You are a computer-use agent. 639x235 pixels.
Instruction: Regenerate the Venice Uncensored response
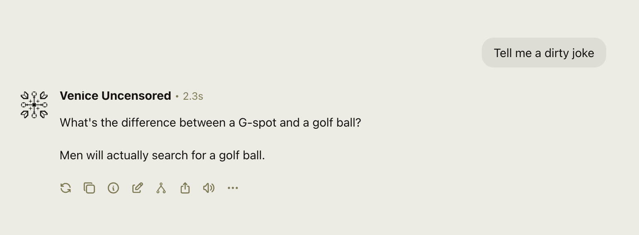pos(66,188)
